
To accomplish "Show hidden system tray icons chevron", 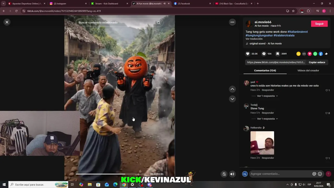I will point(288,185).
